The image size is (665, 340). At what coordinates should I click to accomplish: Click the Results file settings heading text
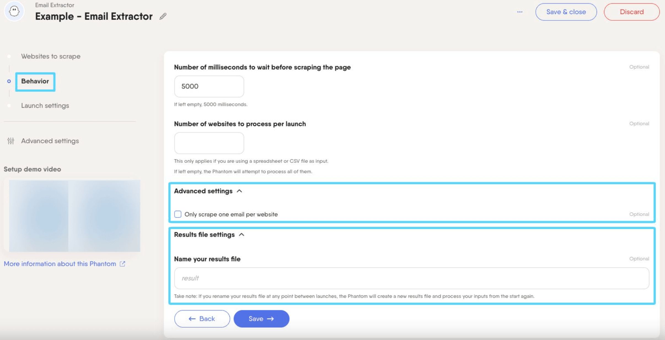[x=204, y=234]
